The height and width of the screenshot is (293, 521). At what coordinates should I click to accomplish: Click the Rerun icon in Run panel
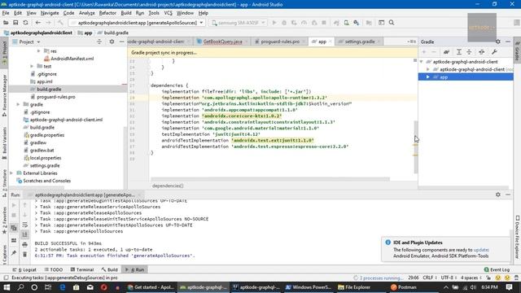[x=14, y=205]
